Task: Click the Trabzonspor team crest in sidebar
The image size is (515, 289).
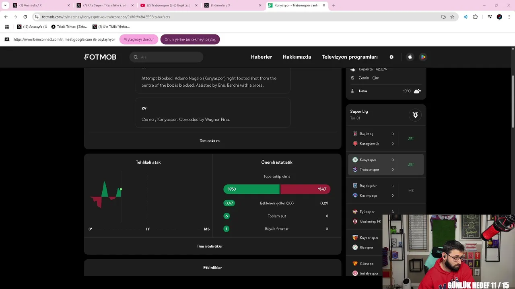Action: tap(355, 169)
